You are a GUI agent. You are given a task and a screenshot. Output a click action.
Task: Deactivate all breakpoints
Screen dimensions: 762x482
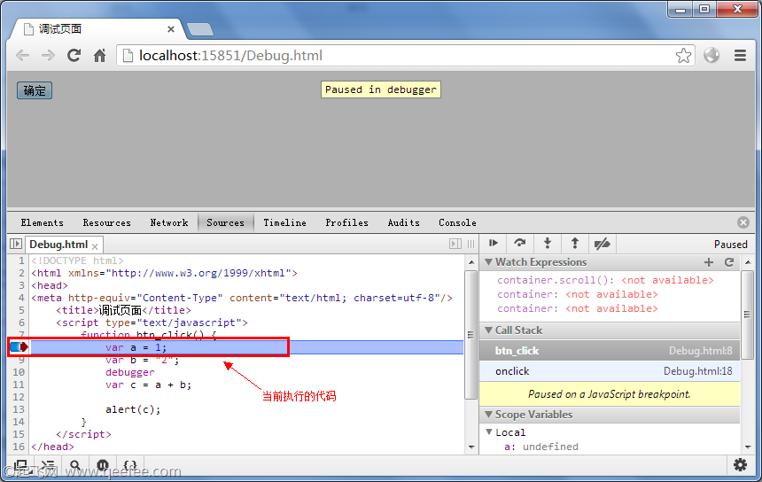[x=603, y=243]
